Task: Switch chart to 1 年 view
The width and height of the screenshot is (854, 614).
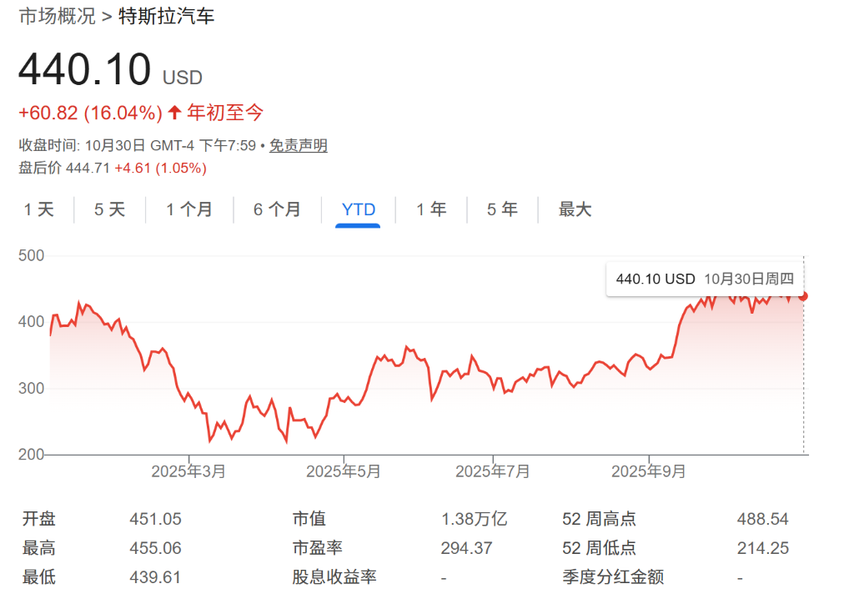Action: [431, 209]
